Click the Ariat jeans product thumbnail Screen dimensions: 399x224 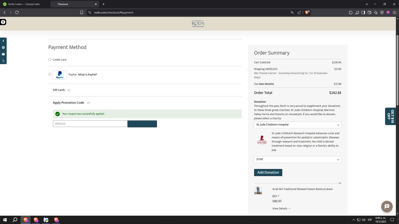click(258, 190)
